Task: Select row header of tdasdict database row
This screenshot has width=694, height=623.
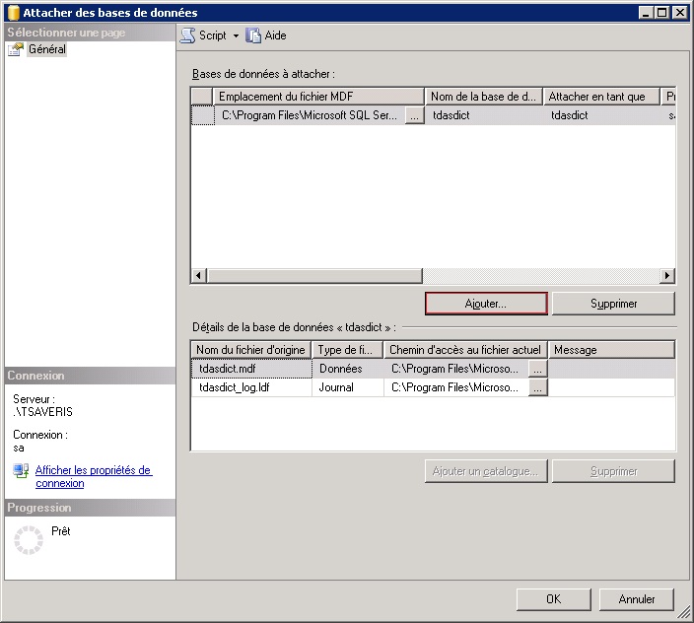Action: 203,115
